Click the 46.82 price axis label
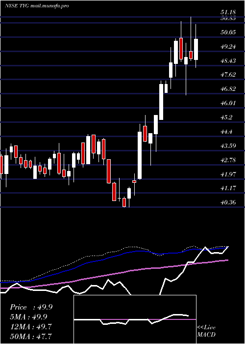 [228, 89]
